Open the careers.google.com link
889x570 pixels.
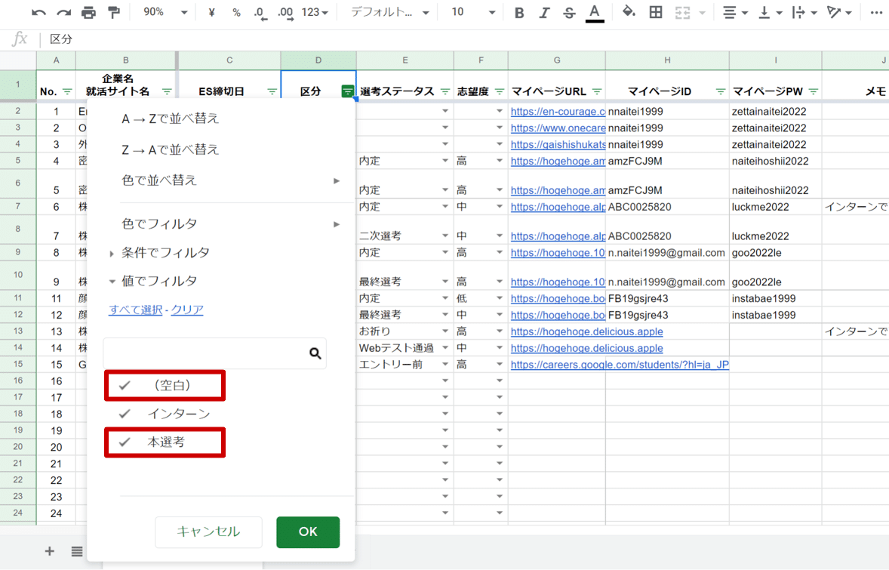coord(620,365)
